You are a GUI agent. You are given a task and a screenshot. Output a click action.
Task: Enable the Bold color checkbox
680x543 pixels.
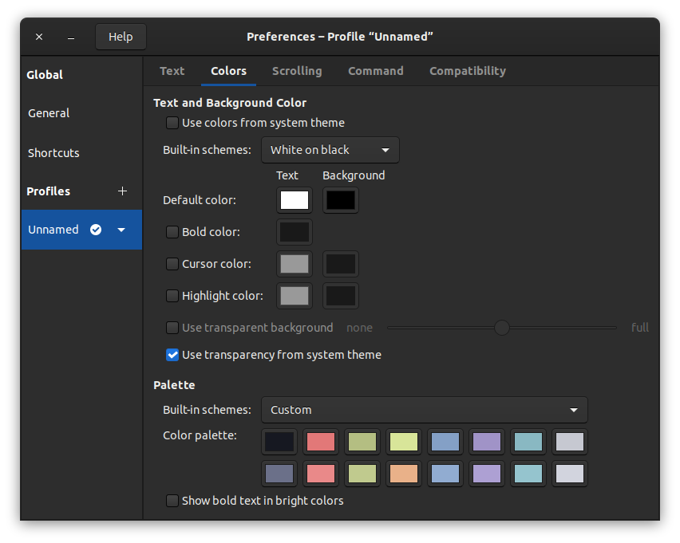click(172, 232)
